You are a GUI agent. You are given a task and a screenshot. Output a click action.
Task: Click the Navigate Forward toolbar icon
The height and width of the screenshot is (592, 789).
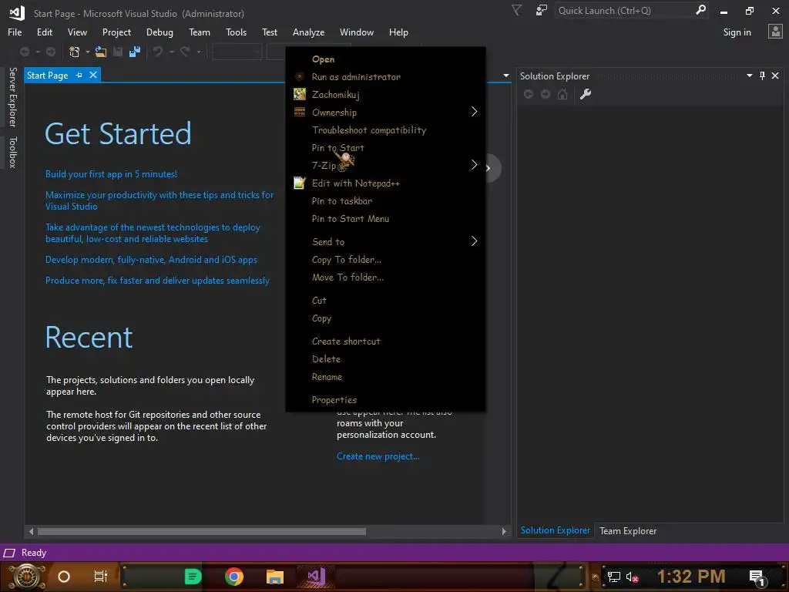click(x=51, y=52)
